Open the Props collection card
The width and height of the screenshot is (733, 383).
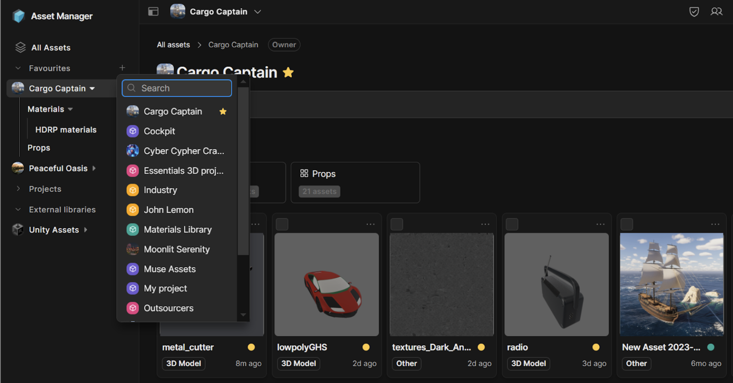tap(355, 182)
